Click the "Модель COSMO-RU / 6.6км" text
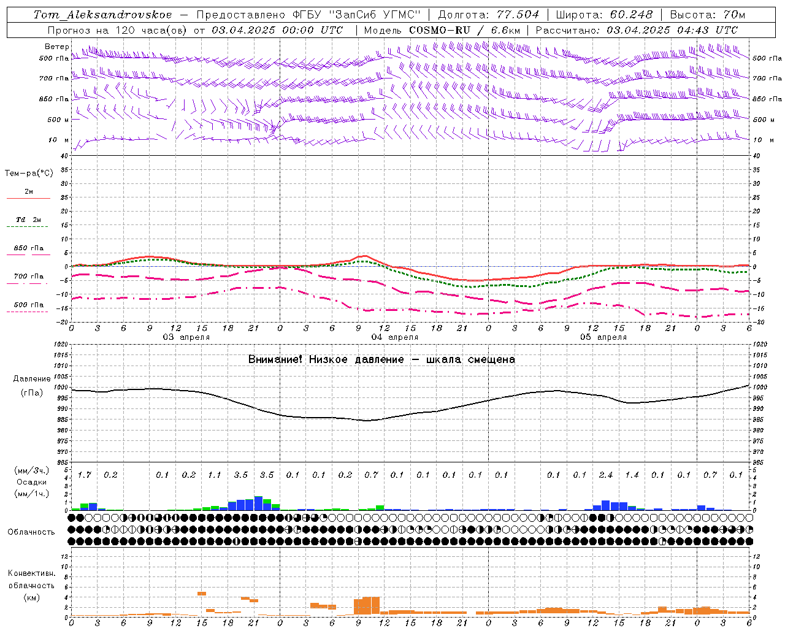 pyautogui.click(x=442, y=30)
